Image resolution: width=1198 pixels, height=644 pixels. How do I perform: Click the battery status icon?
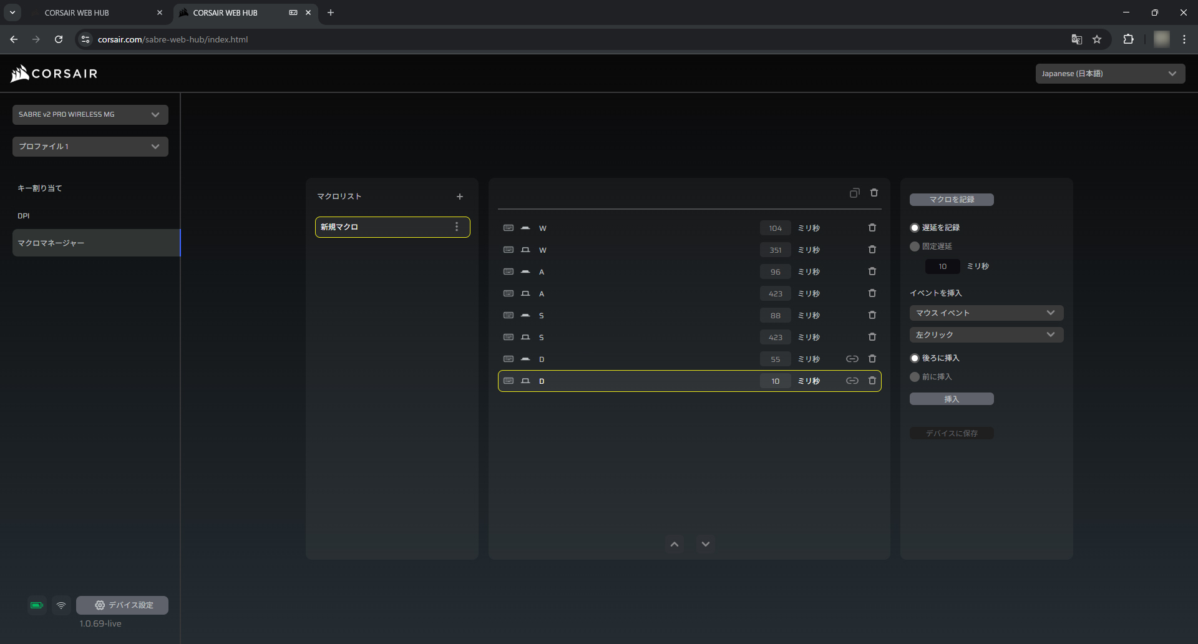(37, 605)
